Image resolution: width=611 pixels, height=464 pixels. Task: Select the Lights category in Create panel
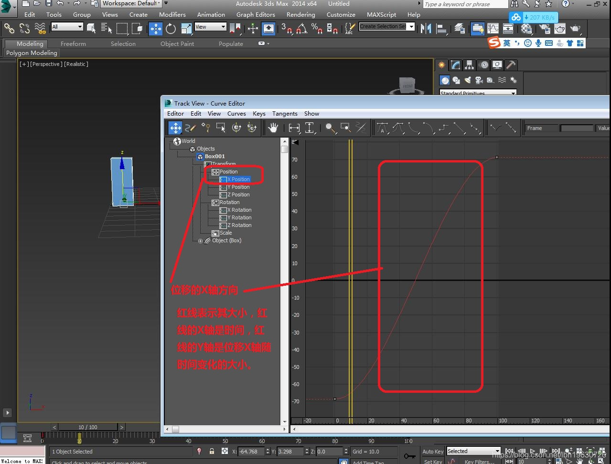(468, 80)
